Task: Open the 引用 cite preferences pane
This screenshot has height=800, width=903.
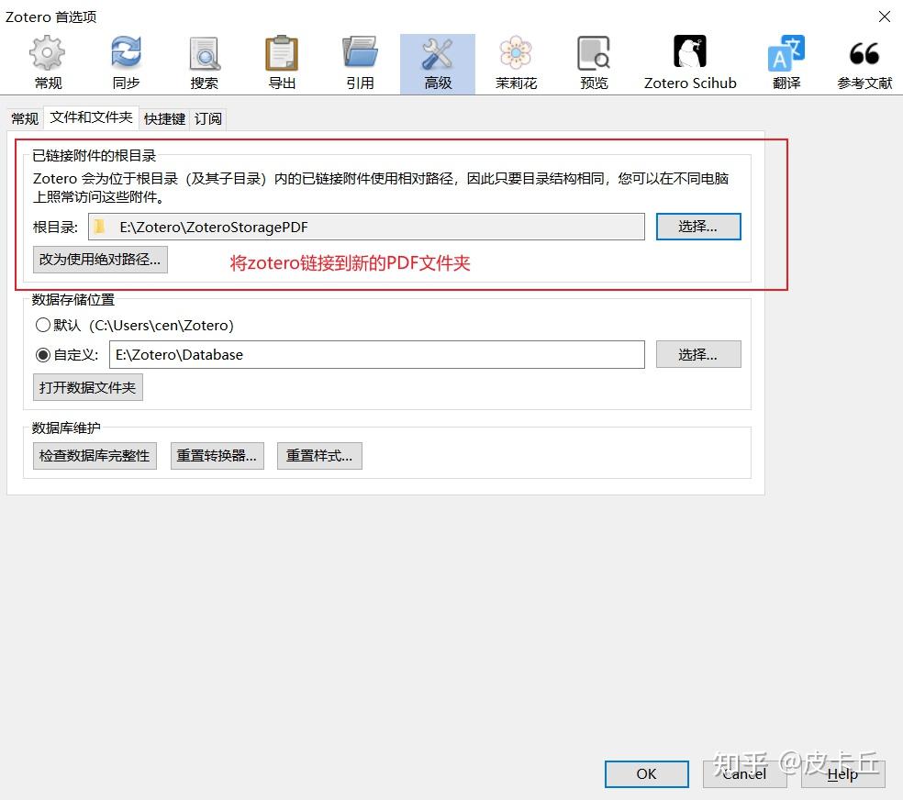Action: coord(360,63)
